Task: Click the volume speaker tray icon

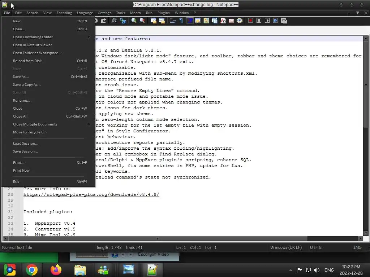Action: [317, 270]
